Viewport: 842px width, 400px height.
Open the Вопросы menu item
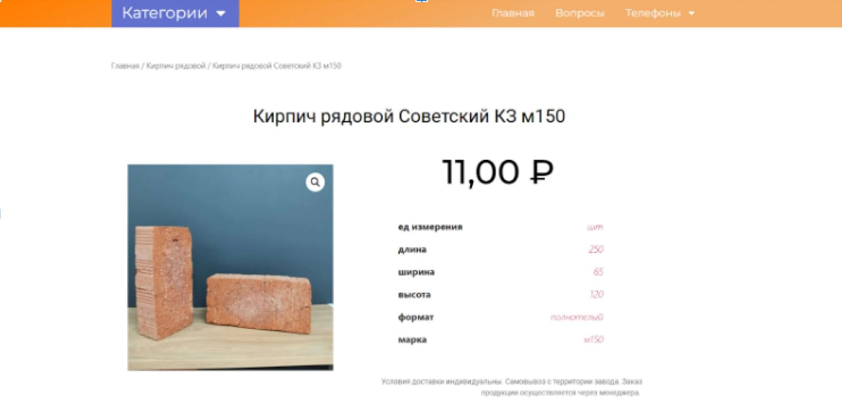click(580, 13)
